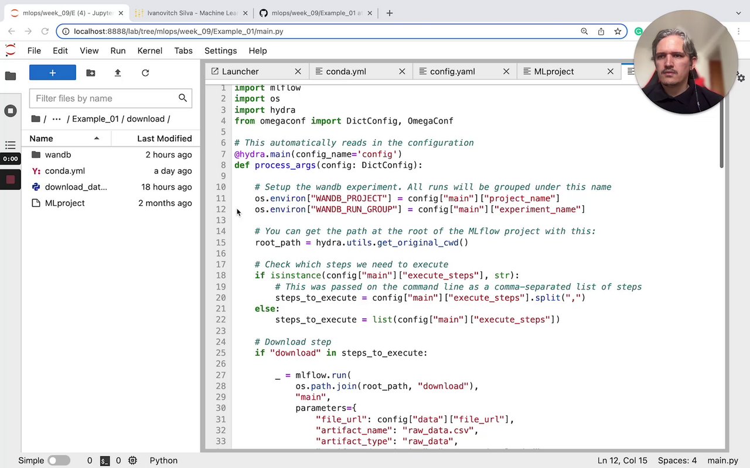This screenshot has height=468, width=750.
Task: Open the browser tab search chevron
Action: click(x=739, y=13)
